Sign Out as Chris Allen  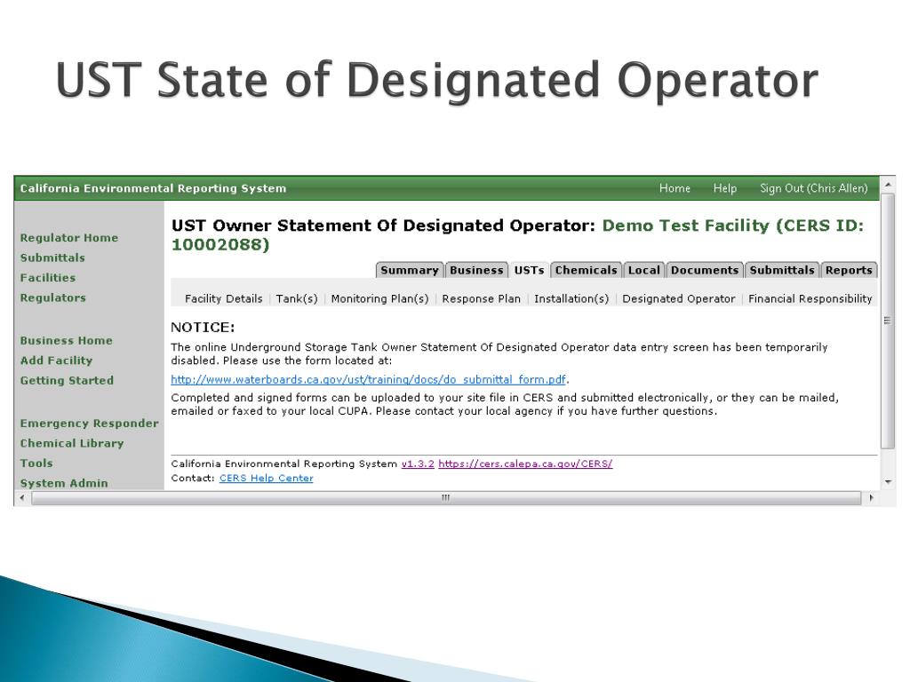[x=814, y=188]
